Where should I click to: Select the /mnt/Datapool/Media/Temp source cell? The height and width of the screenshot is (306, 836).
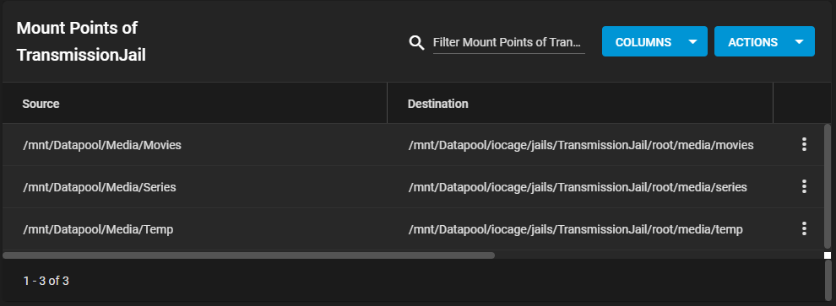click(98, 229)
